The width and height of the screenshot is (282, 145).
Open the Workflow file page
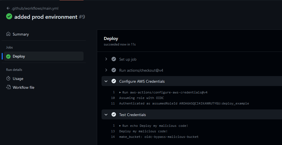(x=24, y=87)
